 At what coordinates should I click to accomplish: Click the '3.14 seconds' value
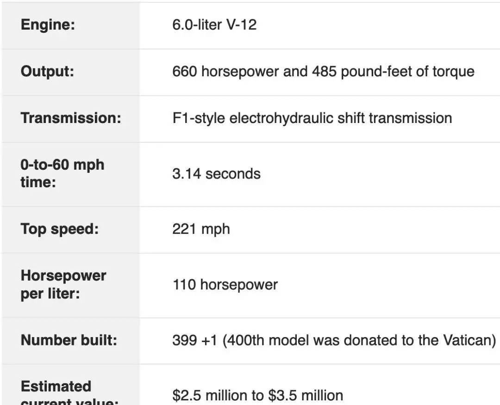(216, 174)
